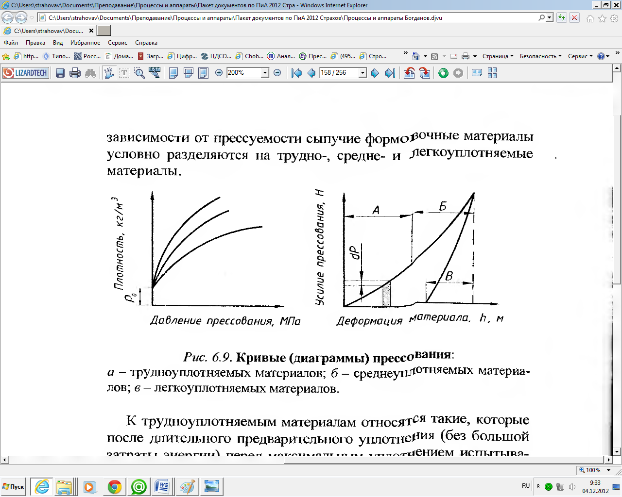Screen dimensions: 622x497
Task: Go back to previous view (green arrow)
Action: click(x=443, y=73)
